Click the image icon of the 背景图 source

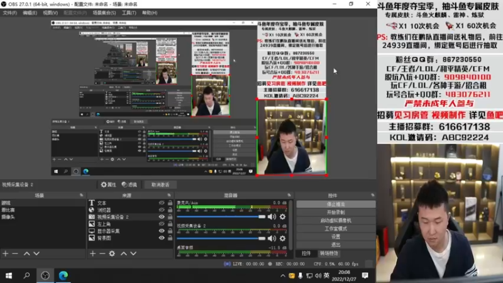click(x=92, y=238)
